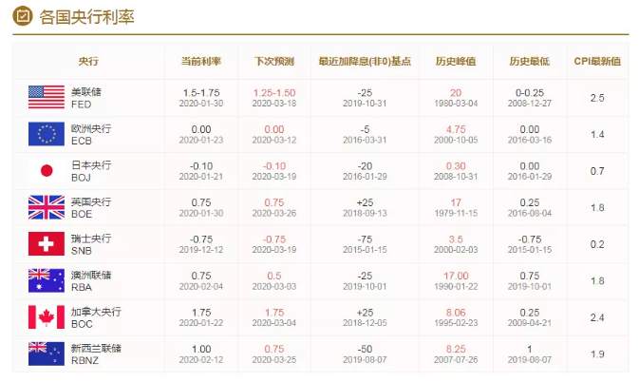Screen dimensions: 639x382
Task: Click BOJ historical peak 0.30
Action: point(456,166)
